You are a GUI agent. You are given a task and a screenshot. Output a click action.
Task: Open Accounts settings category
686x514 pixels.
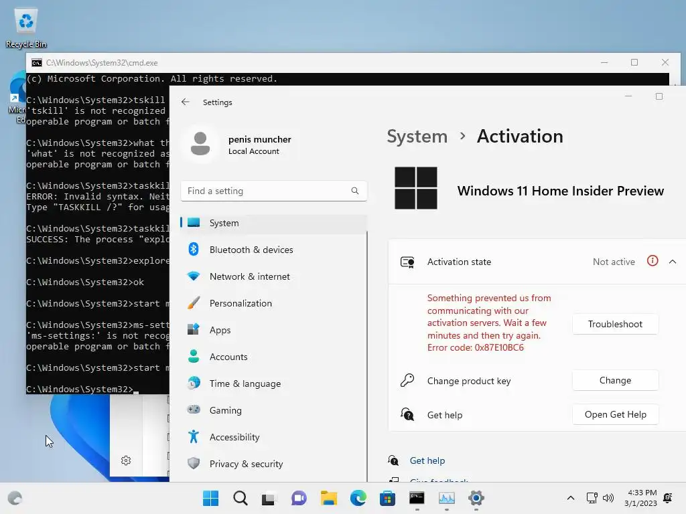click(274, 357)
